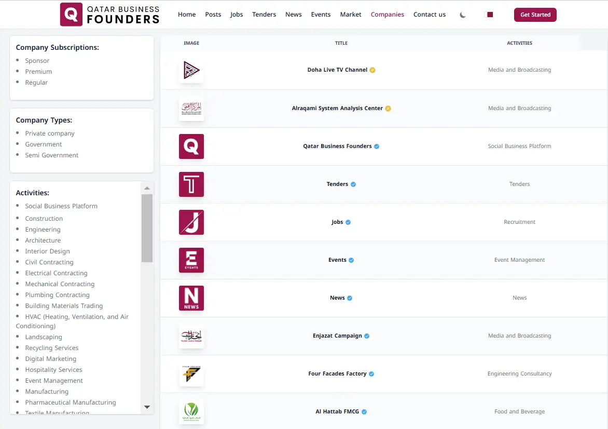
Task: Select the Events company E logo
Action: pos(191,260)
